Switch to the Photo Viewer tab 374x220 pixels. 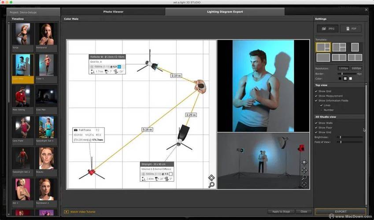113,11
